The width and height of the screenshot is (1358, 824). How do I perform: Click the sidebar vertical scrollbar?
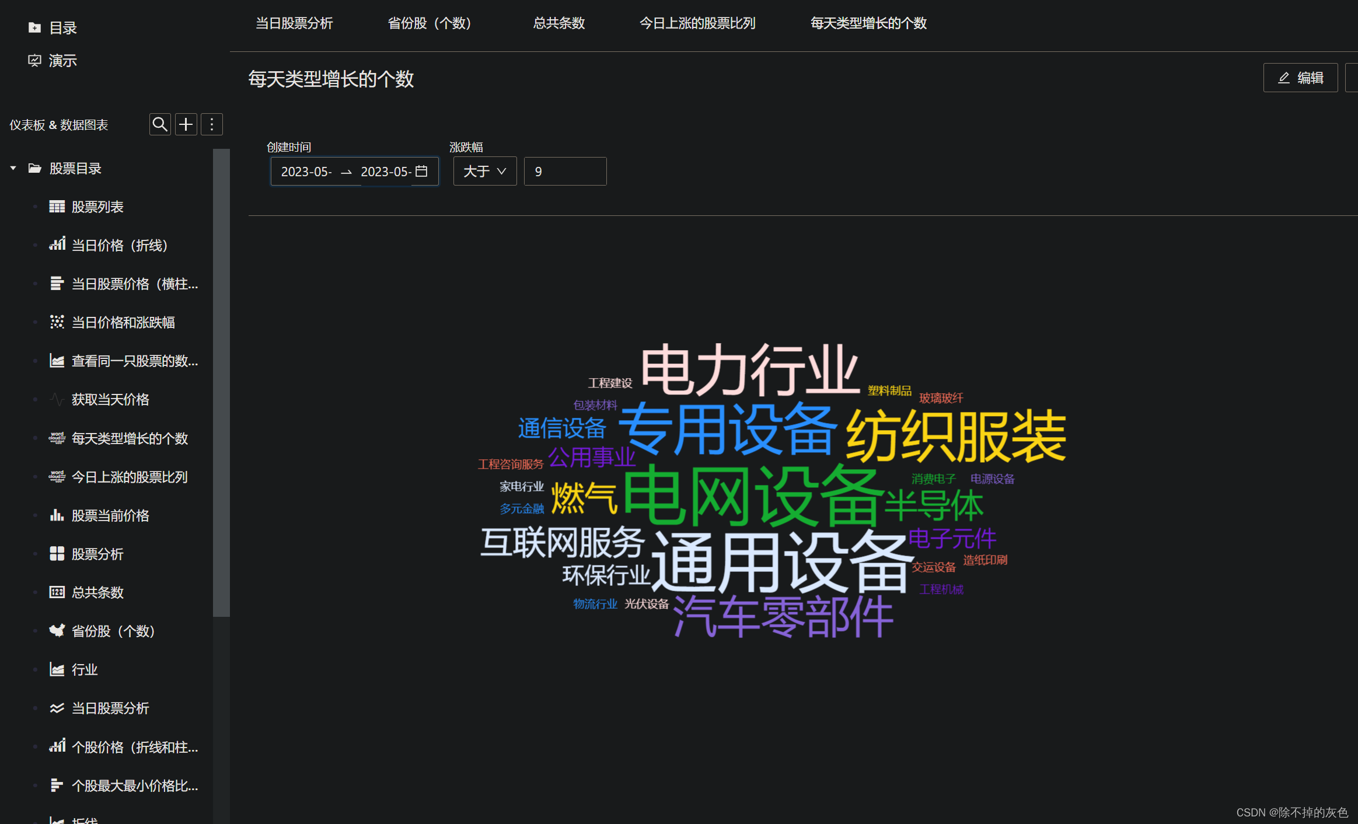point(221,382)
